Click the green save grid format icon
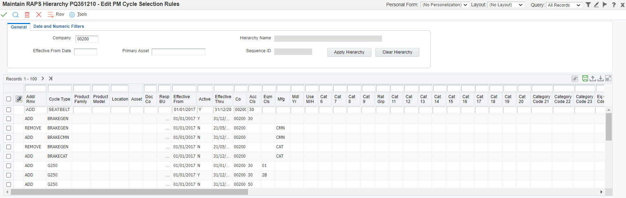Viewport: 626px width, 198px height. tap(585, 79)
